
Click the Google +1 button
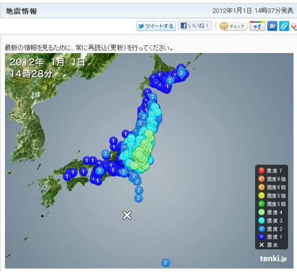click(257, 26)
